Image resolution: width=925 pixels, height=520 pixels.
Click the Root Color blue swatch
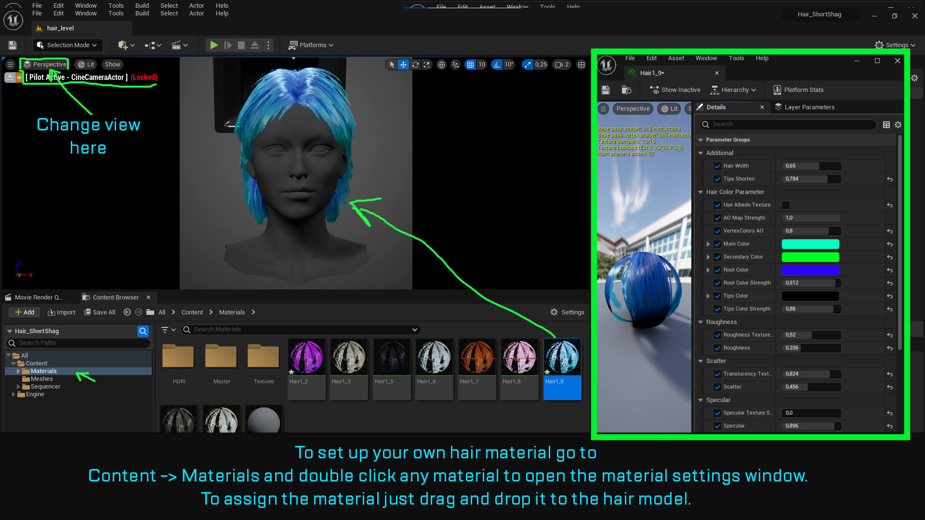[x=810, y=270]
